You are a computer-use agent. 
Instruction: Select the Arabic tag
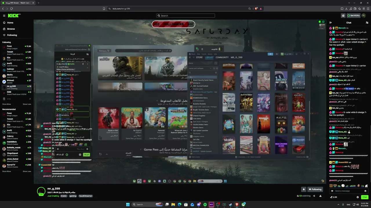coord(63,196)
